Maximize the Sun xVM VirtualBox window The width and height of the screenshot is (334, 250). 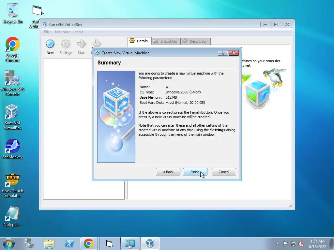(x=276, y=25)
